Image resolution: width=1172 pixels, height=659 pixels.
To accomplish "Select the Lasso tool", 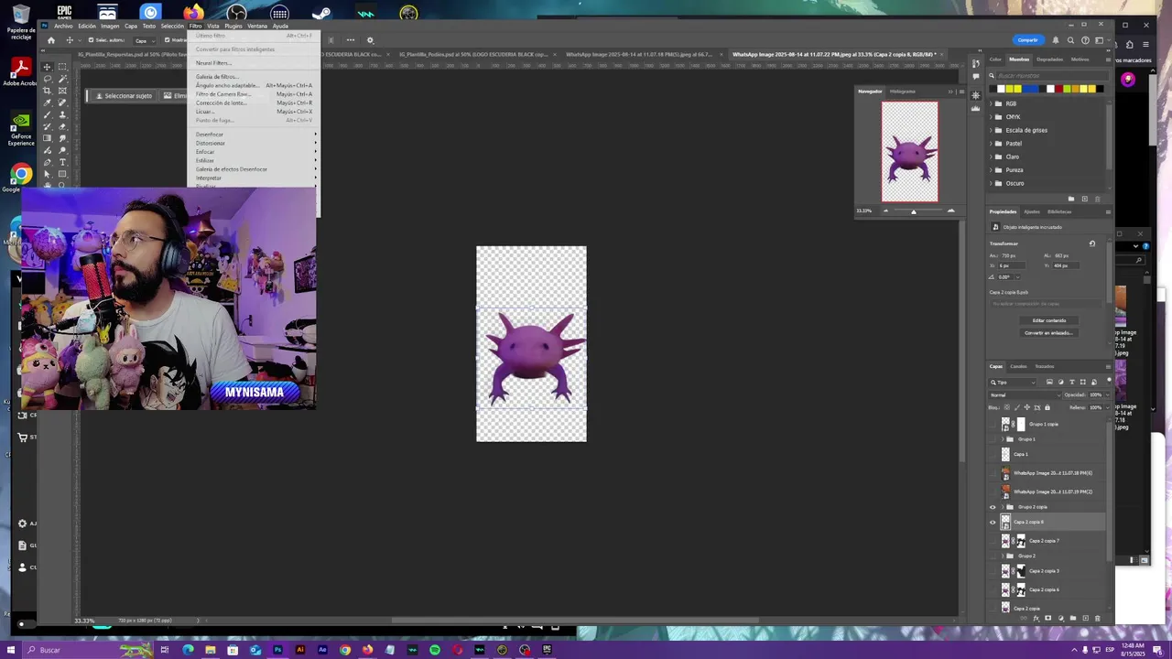I will [x=47, y=79].
